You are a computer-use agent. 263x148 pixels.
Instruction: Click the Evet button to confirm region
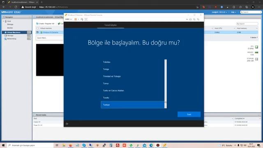click(189, 114)
